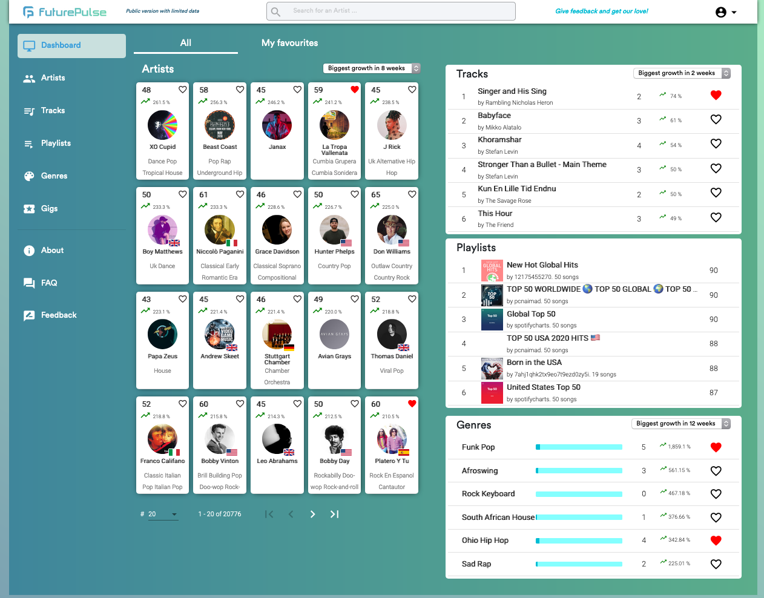Click the Gigs star ticket icon
This screenshot has width=764, height=598.
pyautogui.click(x=29, y=209)
